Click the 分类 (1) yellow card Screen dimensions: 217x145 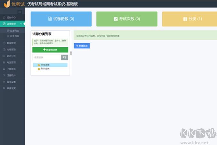coord(190,19)
